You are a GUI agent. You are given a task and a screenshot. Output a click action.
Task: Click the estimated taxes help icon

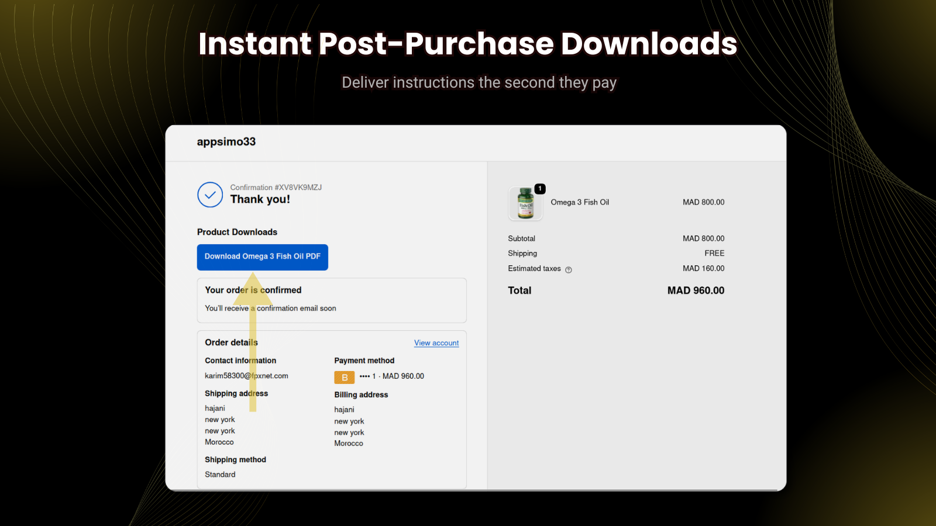tap(569, 269)
